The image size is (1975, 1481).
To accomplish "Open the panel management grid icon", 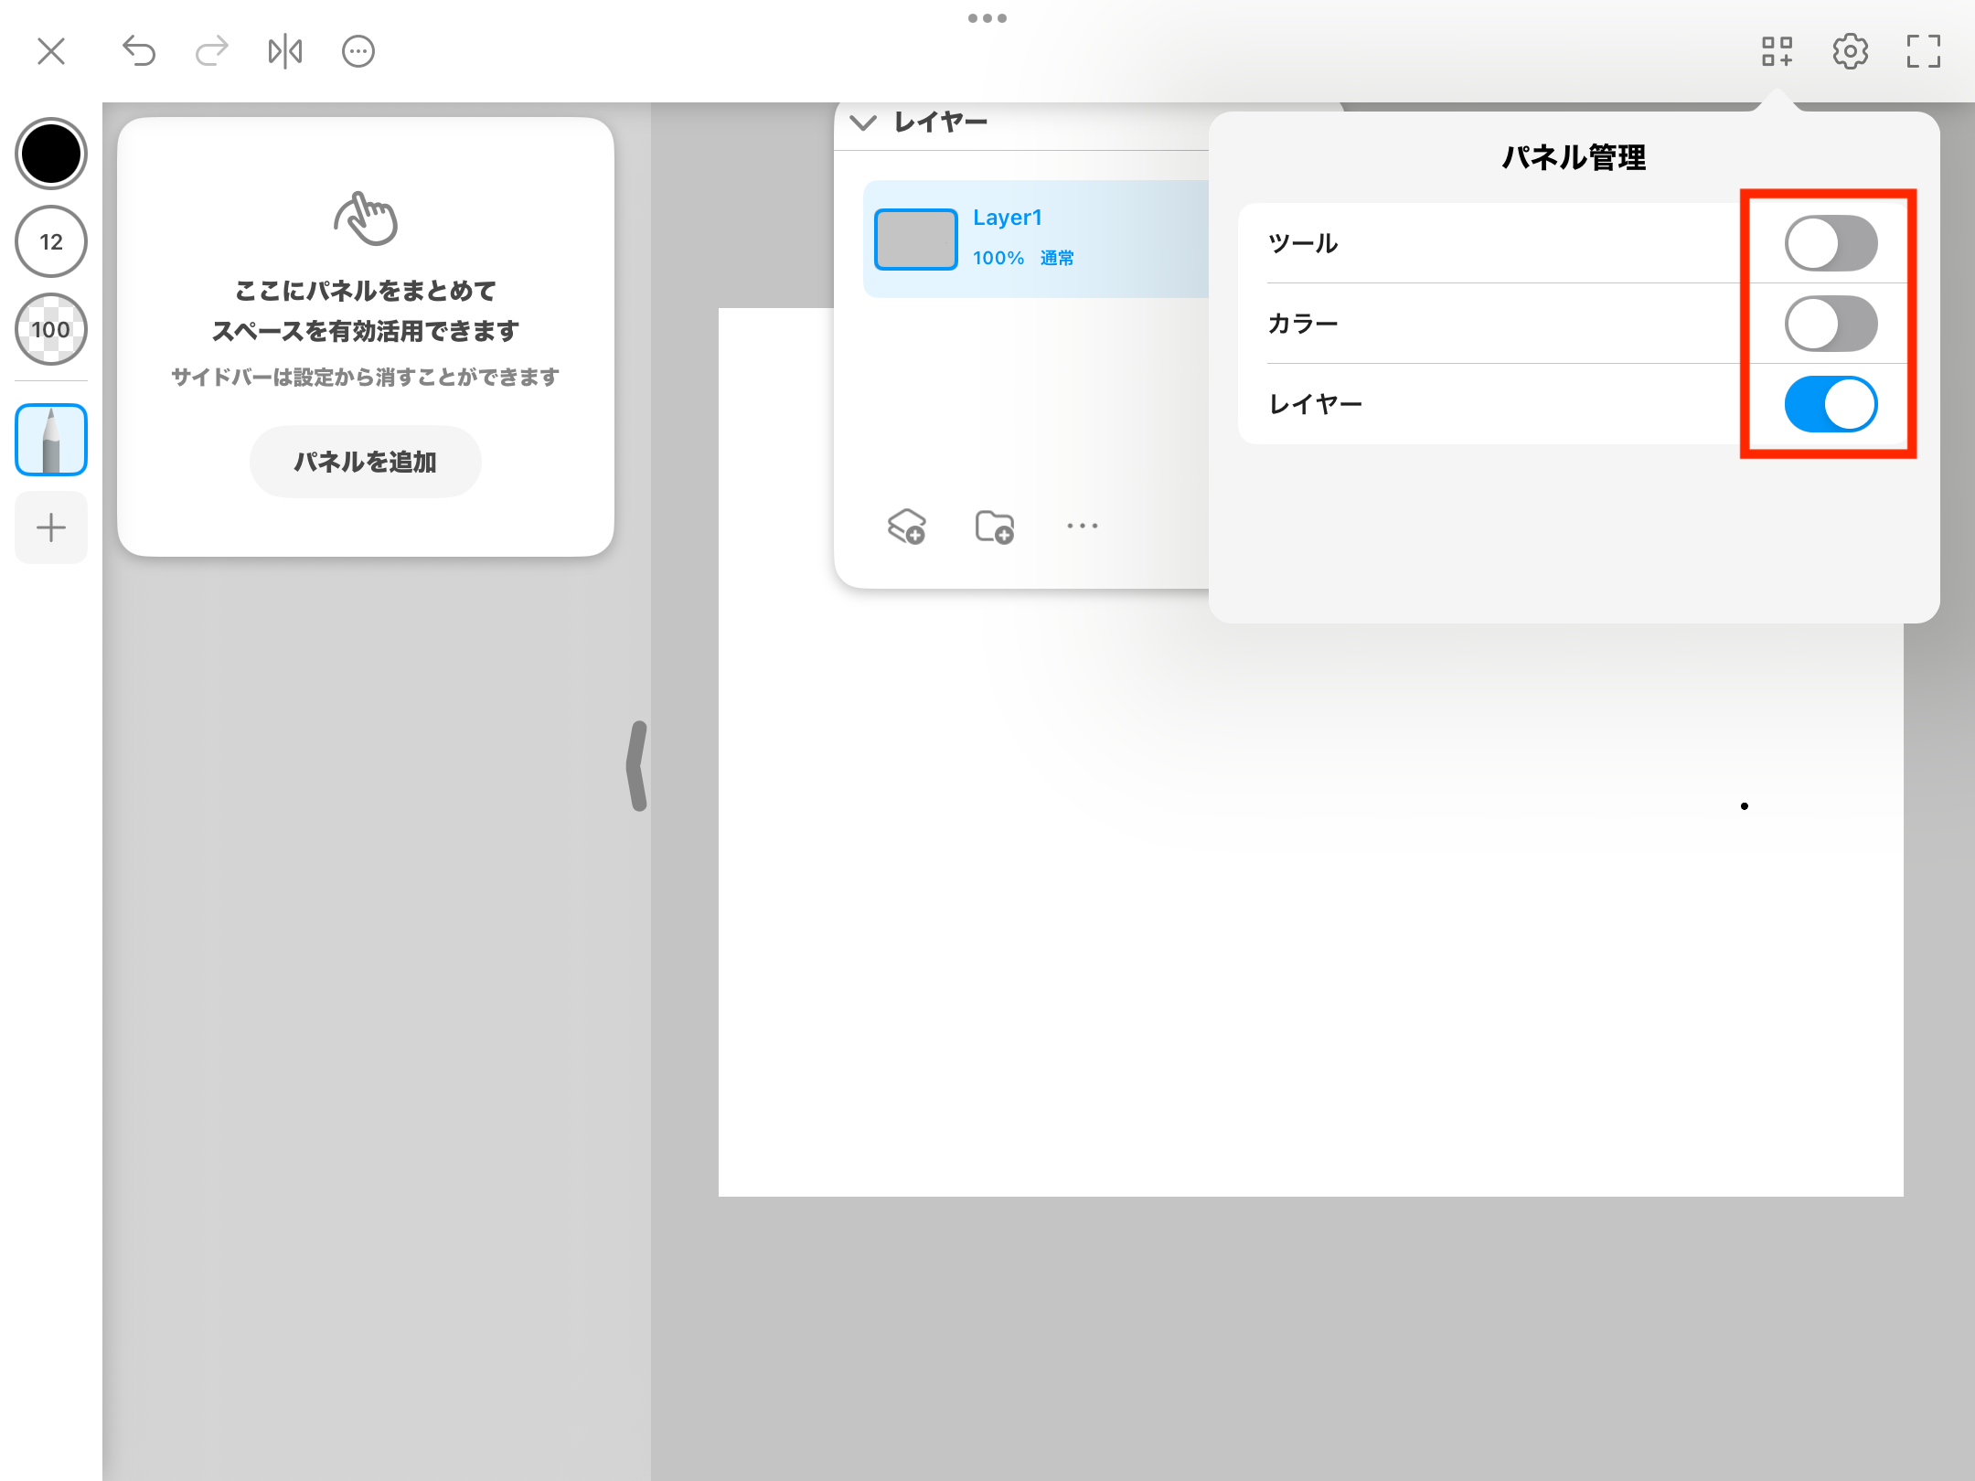I will (x=1777, y=51).
